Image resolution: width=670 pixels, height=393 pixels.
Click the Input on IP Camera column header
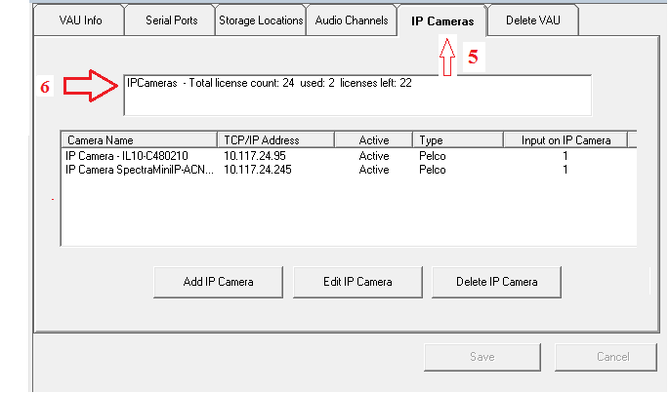click(x=565, y=140)
